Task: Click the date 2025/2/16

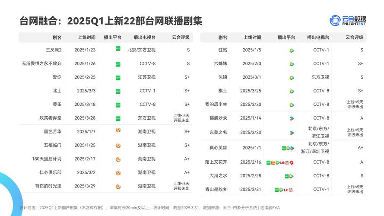Action: (251, 162)
